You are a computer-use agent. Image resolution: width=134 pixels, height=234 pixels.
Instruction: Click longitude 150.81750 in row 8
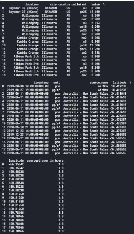(16, 194)
